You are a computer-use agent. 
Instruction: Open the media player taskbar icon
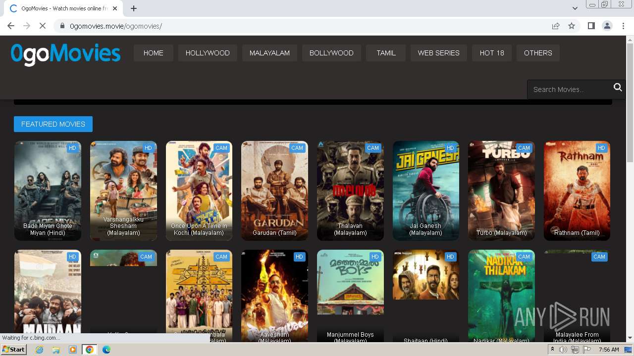click(73, 350)
